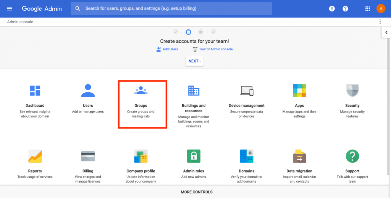Collapse the side panel arrow
Image resolution: width=391 pixels, height=198 pixels.
point(386,32)
